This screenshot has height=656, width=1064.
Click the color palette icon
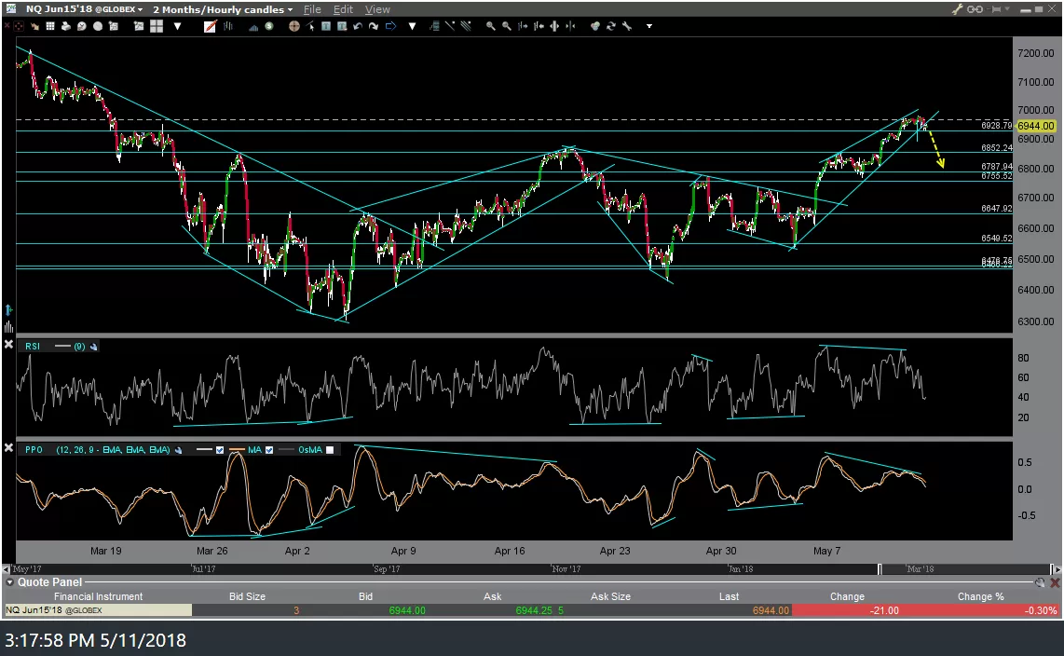point(595,26)
